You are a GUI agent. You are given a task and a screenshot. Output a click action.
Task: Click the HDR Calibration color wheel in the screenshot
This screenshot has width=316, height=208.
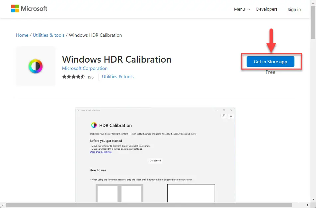click(x=94, y=125)
